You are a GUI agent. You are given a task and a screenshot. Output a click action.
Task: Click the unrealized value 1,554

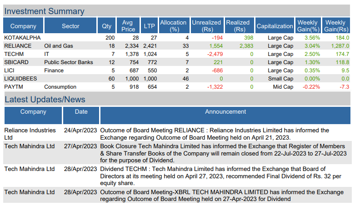point(216,46)
